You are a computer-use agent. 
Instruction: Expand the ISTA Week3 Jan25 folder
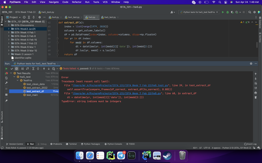[9, 29]
